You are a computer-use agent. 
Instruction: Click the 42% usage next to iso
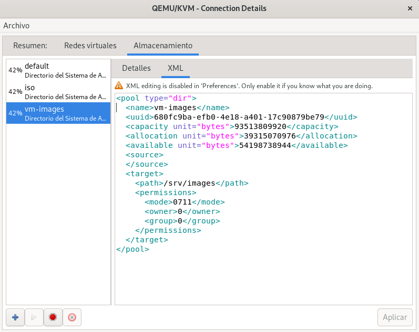pyautogui.click(x=15, y=92)
